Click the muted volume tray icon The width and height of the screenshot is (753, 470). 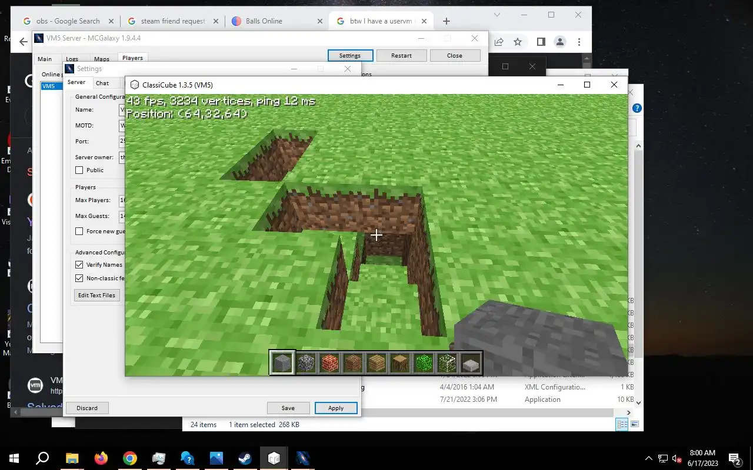coord(677,458)
